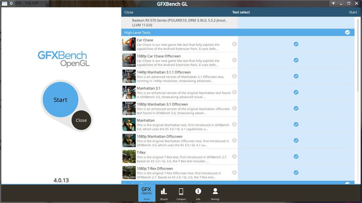Screen dimensions: 362x203
Task: Expand 1080p Manhattan 3.1 Offscreen details arrow
Action: [234, 108]
